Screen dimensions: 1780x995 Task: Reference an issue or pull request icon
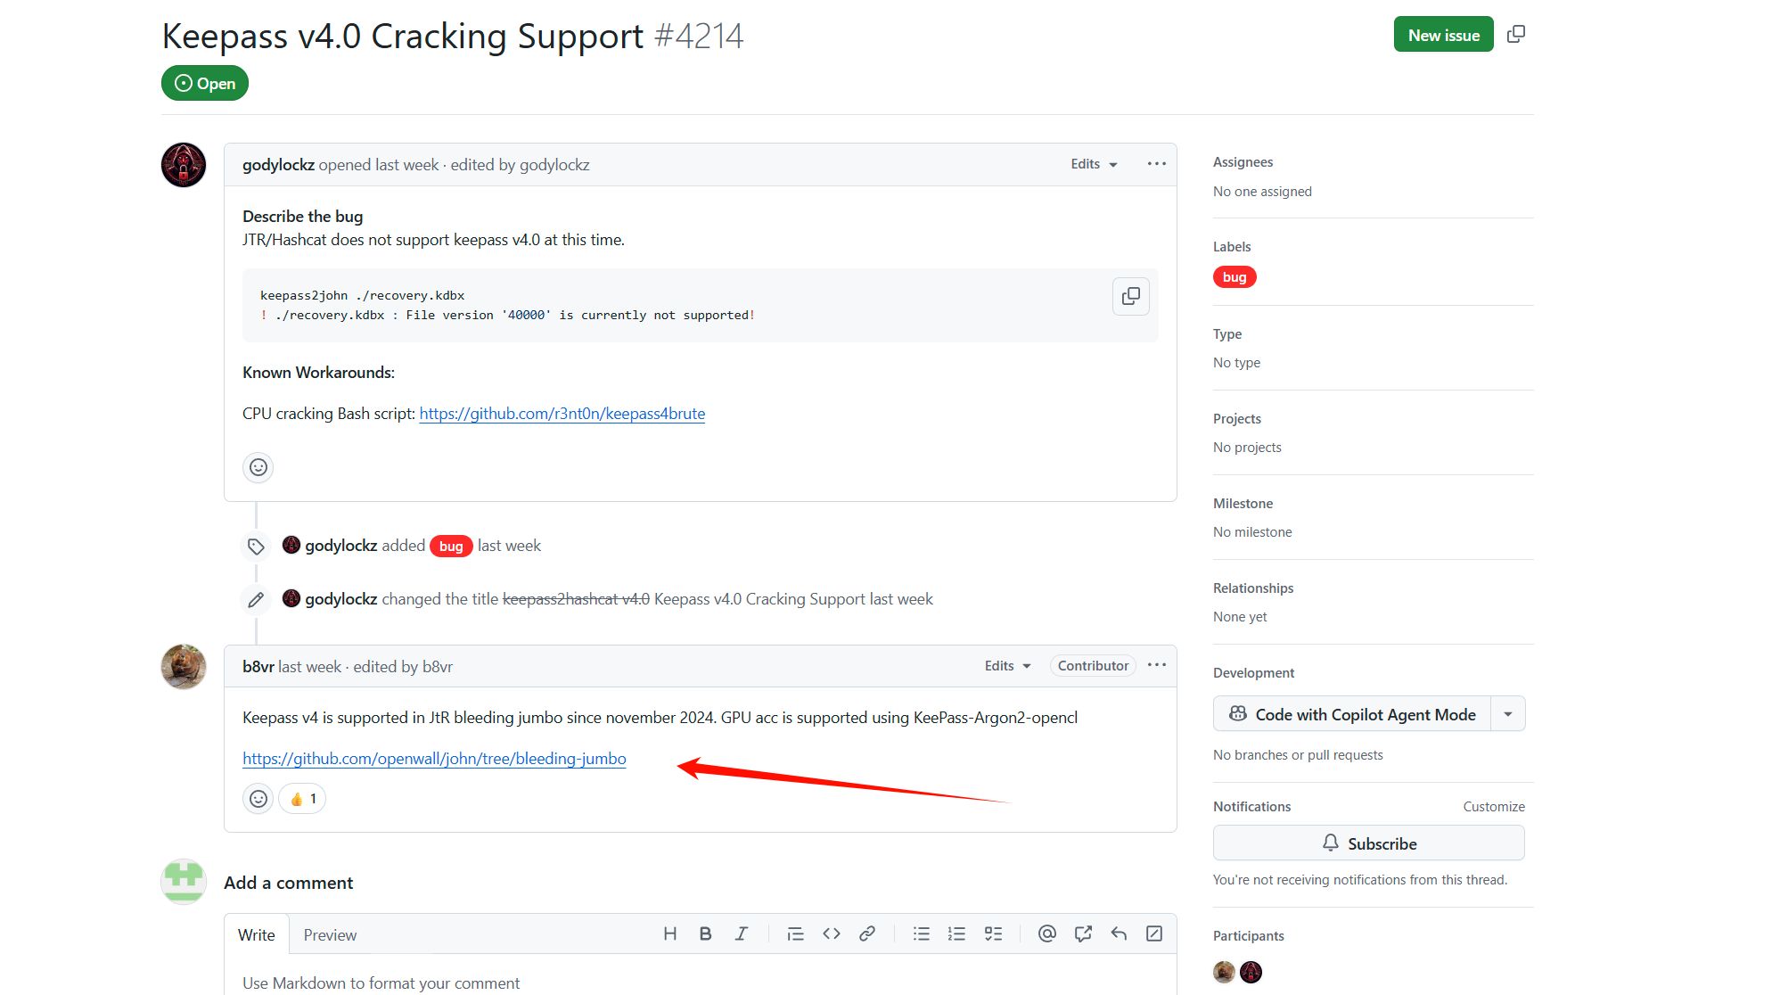1083,933
